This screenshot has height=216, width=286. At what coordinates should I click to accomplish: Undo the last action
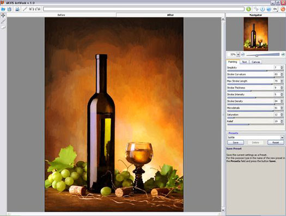pos(32,9)
